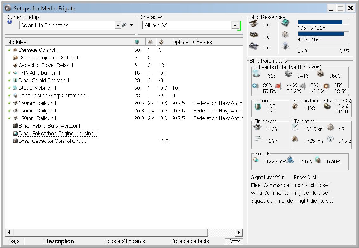Click the volley damage icon in Firepower
Image resolution: width=359 pixels, height=248 pixels.
click(x=258, y=138)
